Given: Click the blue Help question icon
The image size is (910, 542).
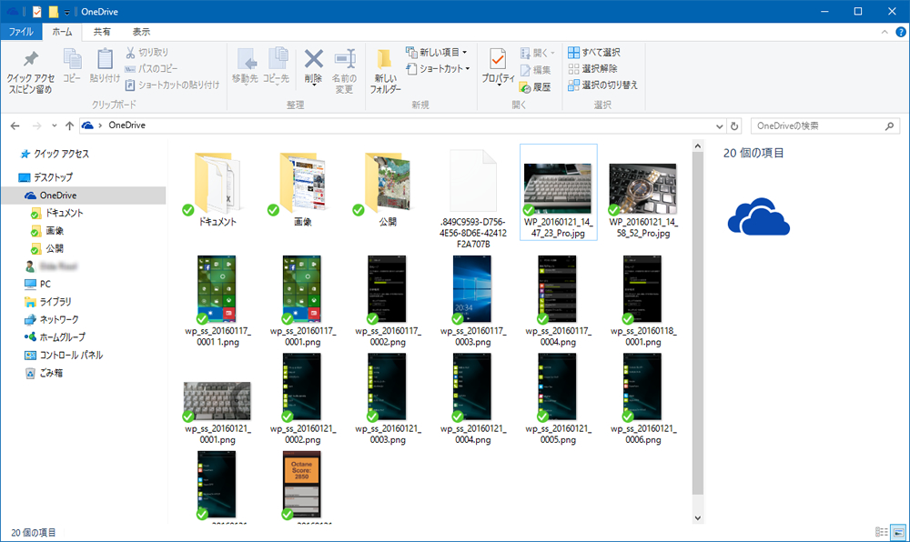Looking at the screenshot, I should (x=901, y=32).
